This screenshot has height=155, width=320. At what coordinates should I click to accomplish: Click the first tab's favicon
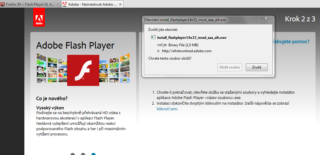(x=3, y=4)
